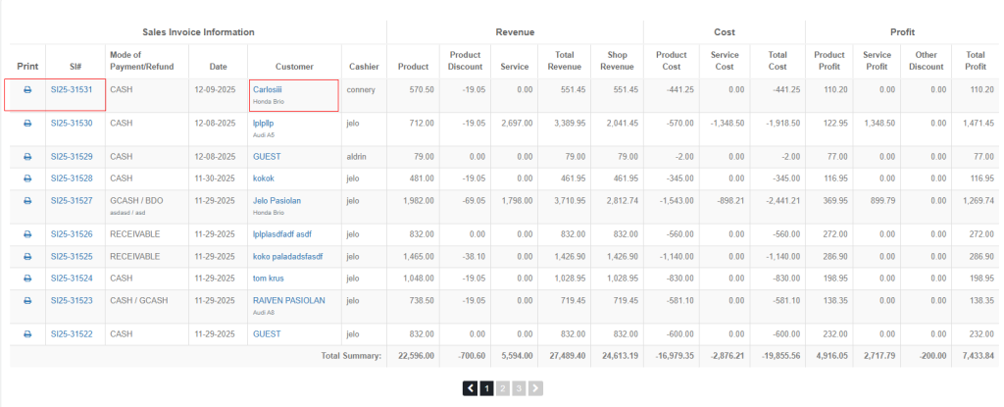The height and width of the screenshot is (407, 1004).
Task: Print receivable invoice SI25-31526
Action: (x=27, y=234)
